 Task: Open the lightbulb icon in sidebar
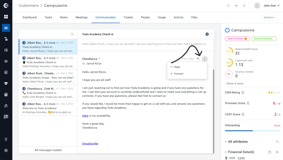[x=6, y=139]
